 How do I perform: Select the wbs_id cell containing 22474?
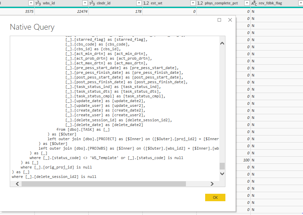pos(61,11)
